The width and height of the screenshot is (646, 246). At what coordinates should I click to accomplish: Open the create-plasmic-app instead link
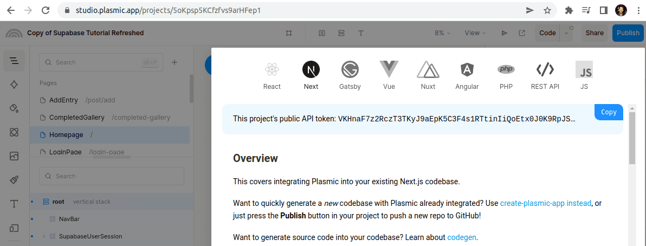(546, 203)
